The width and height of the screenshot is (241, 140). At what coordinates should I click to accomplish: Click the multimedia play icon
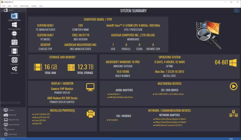pyautogui.click(x=233, y=86)
